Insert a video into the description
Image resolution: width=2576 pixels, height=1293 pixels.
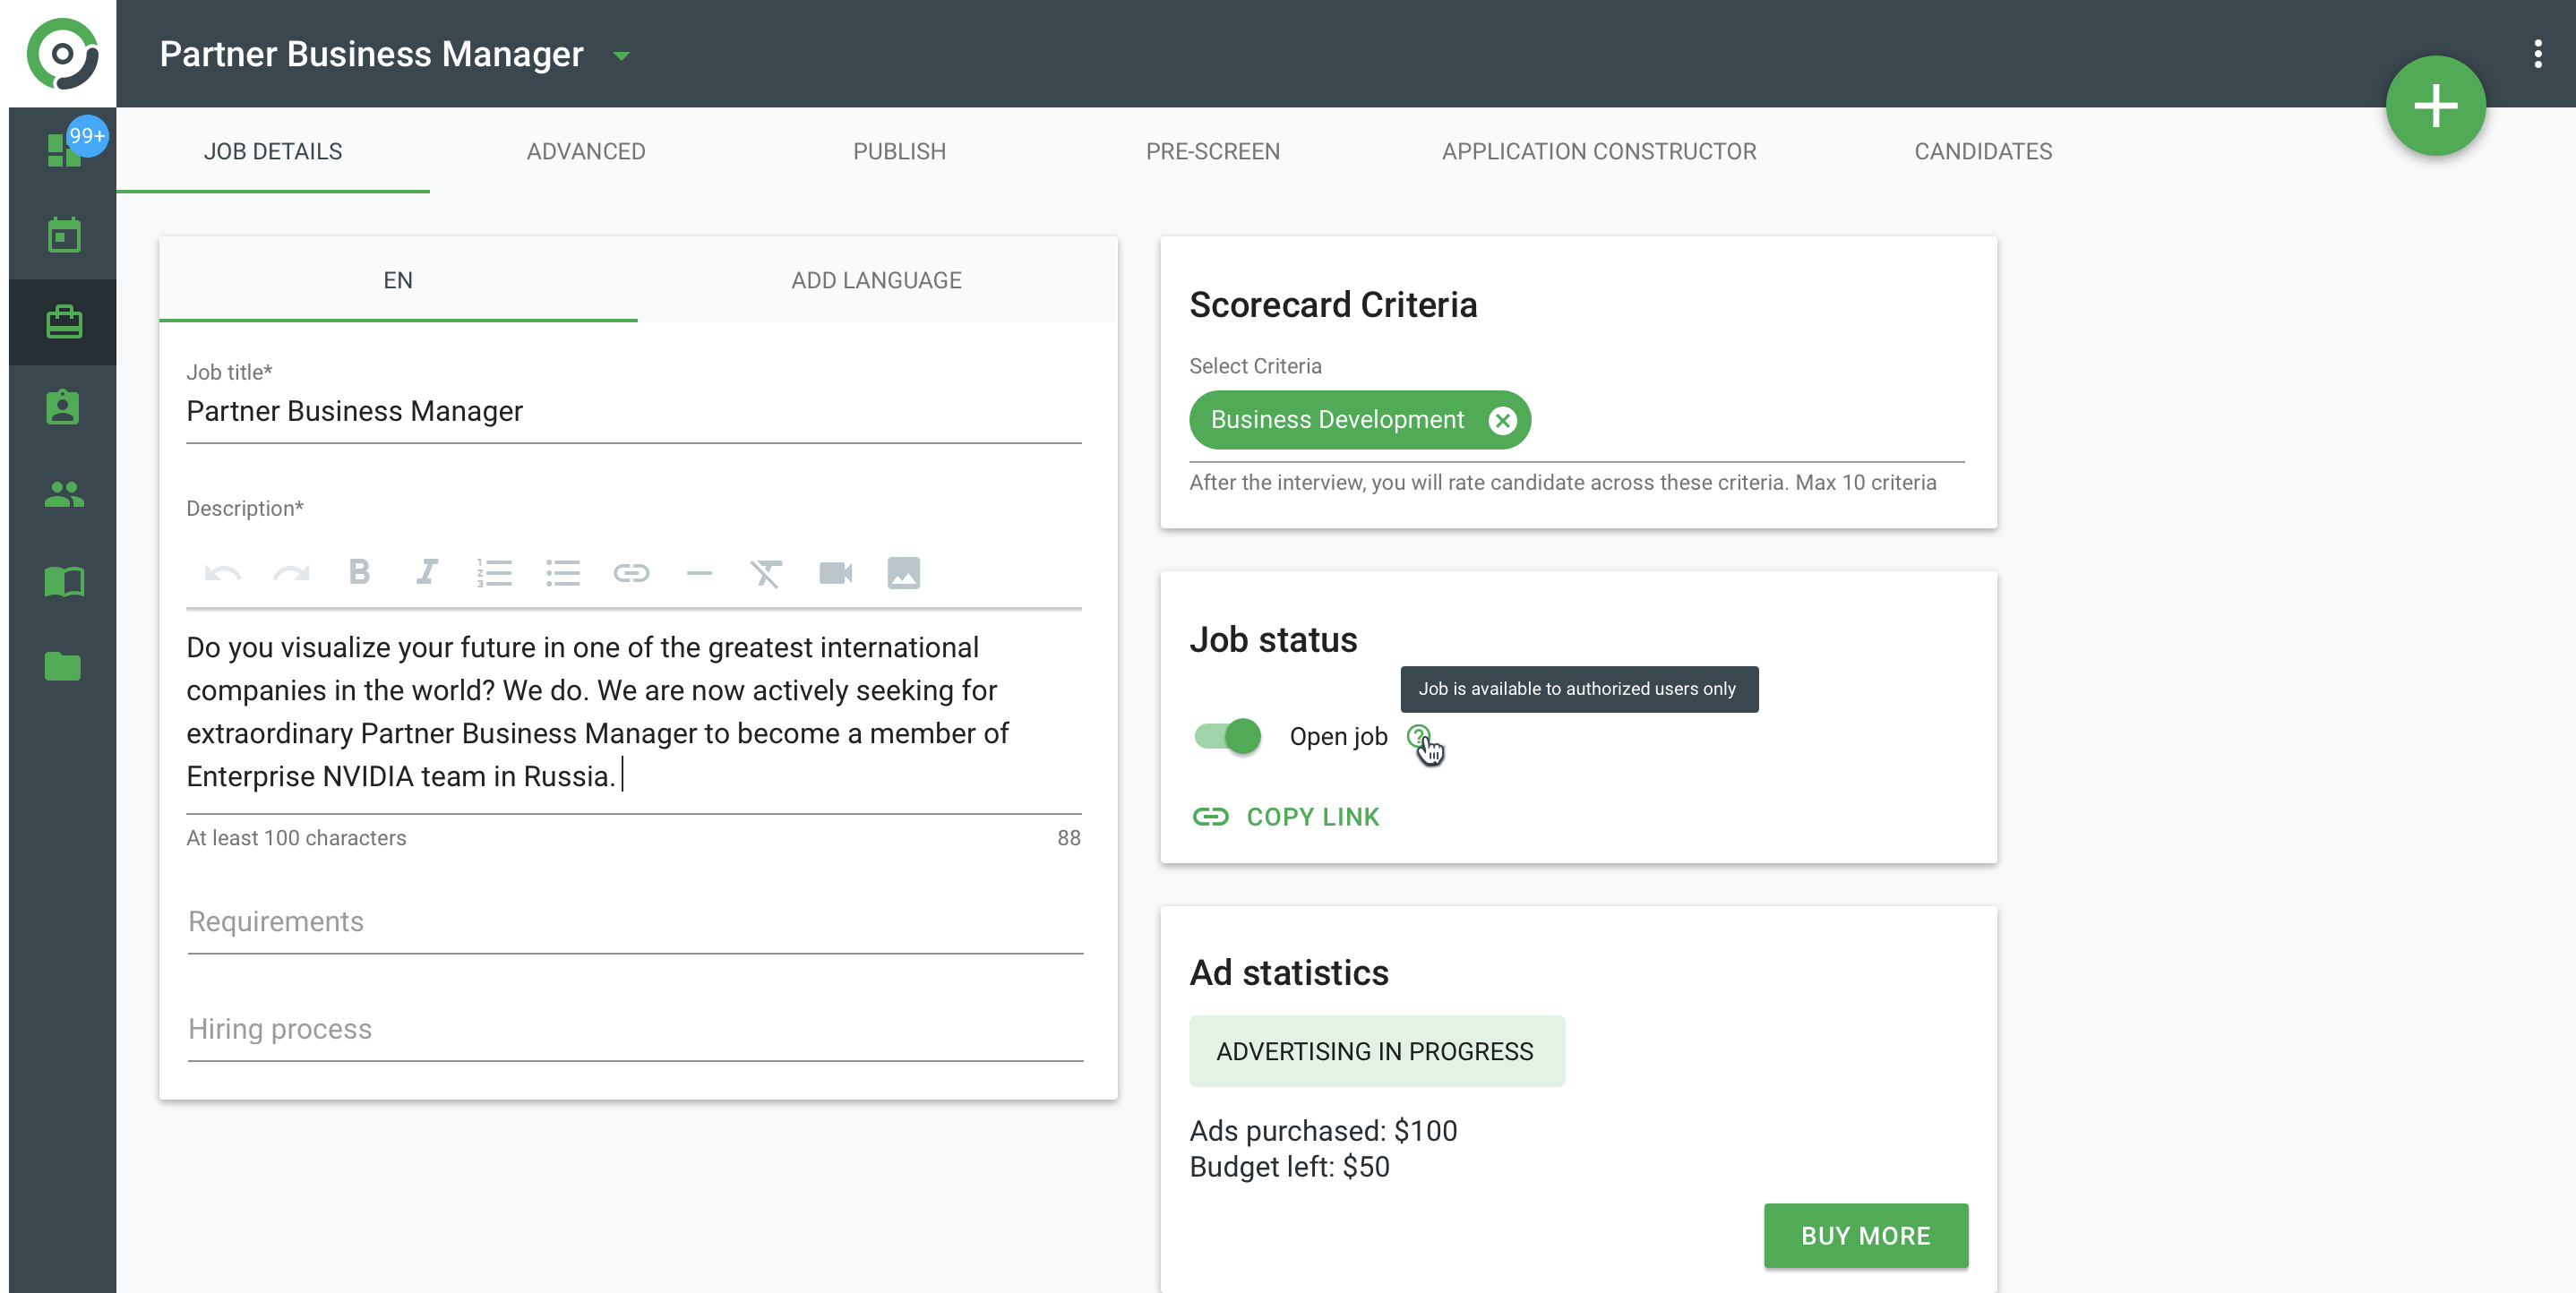835,572
